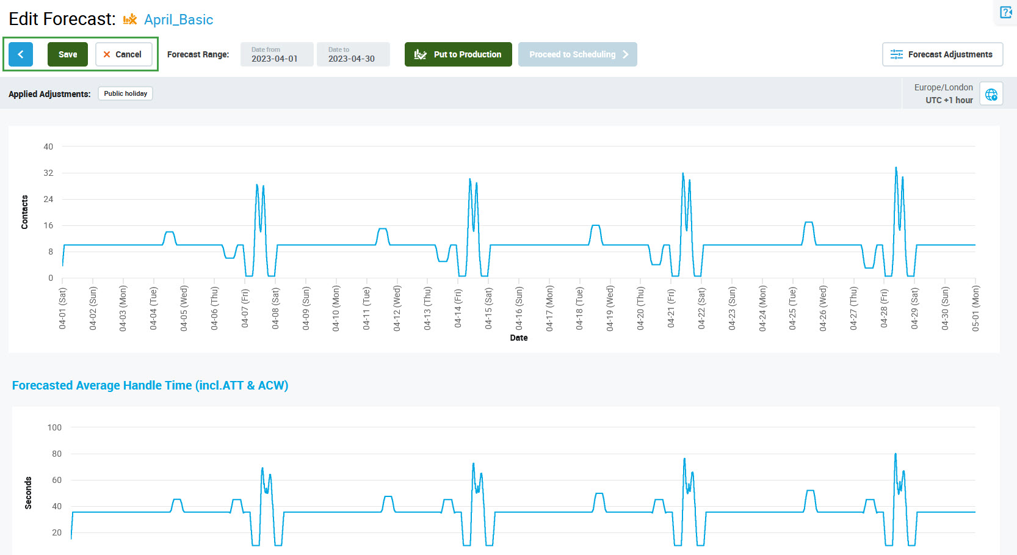Viewport: 1017px width, 555px height.
Task: Click the Europe/London timezone text
Action: tap(943, 87)
